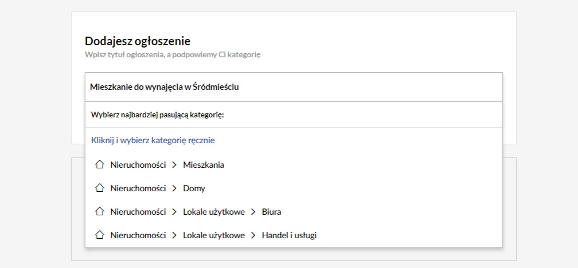Click Nieruchomości in Handel i usługi row

[138, 235]
